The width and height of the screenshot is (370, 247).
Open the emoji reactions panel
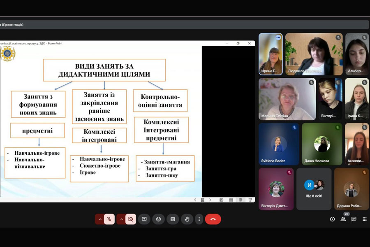pos(159,219)
